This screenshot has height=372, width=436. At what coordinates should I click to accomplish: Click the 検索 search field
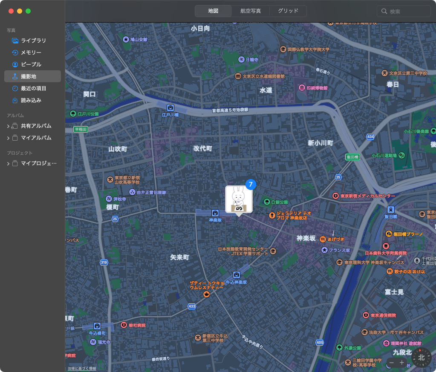[x=404, y=12]
